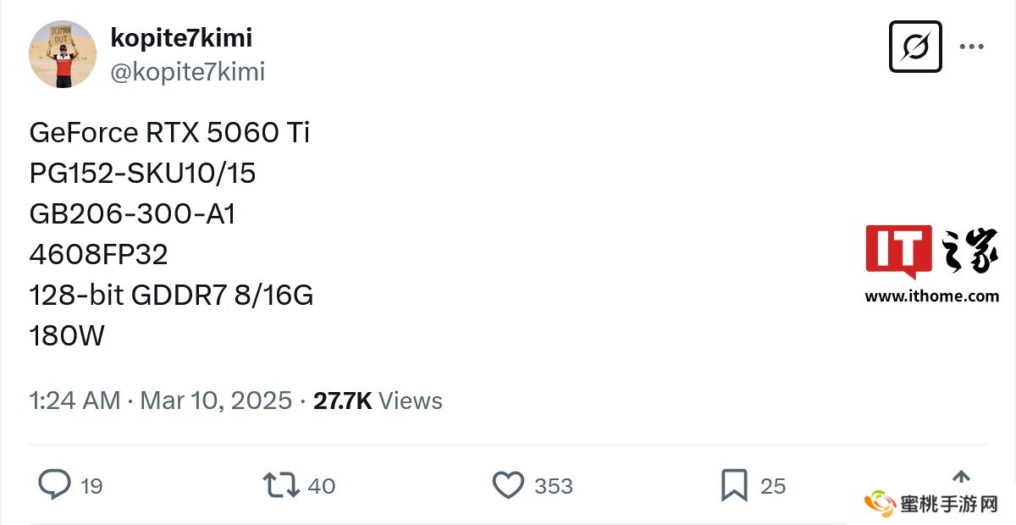Repost the tweet using the retweet icon
The width and height of the screenshot is (1016, 525).
(280, 485)
